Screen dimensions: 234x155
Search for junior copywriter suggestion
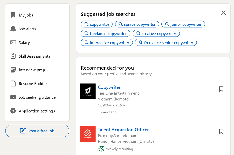[183, 24]
